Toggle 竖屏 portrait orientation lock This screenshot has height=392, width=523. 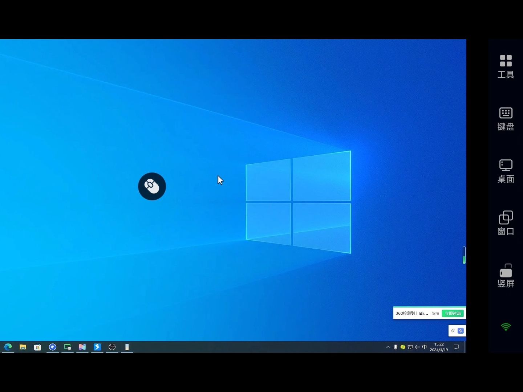(x=506, y=275)
